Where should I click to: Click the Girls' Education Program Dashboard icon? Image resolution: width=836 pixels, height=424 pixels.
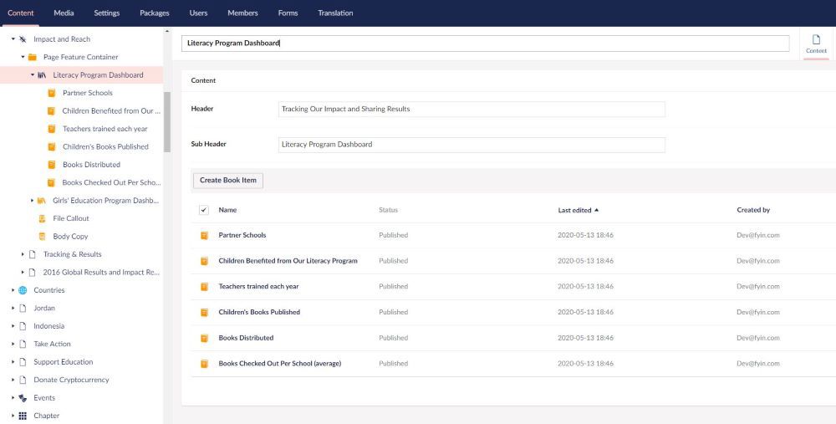[x=42, y=201]
